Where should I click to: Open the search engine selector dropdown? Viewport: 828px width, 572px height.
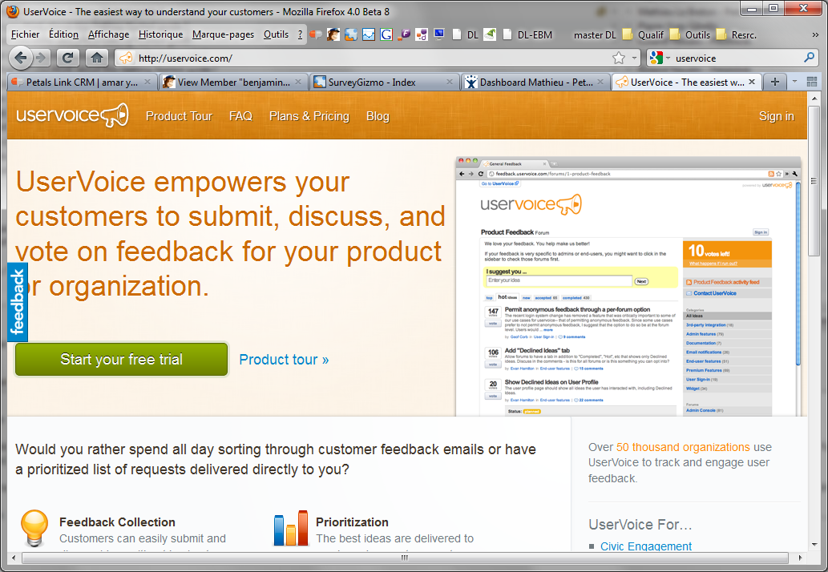point(660,58)
